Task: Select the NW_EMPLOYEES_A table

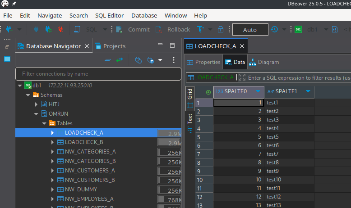Action: coord(89,199)
